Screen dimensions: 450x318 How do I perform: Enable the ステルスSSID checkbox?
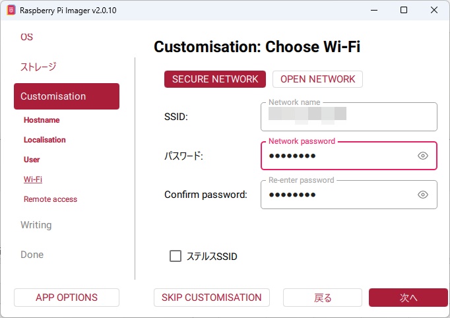tap(176, 256)
